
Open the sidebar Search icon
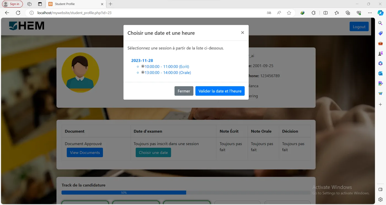tap(380, 23)
